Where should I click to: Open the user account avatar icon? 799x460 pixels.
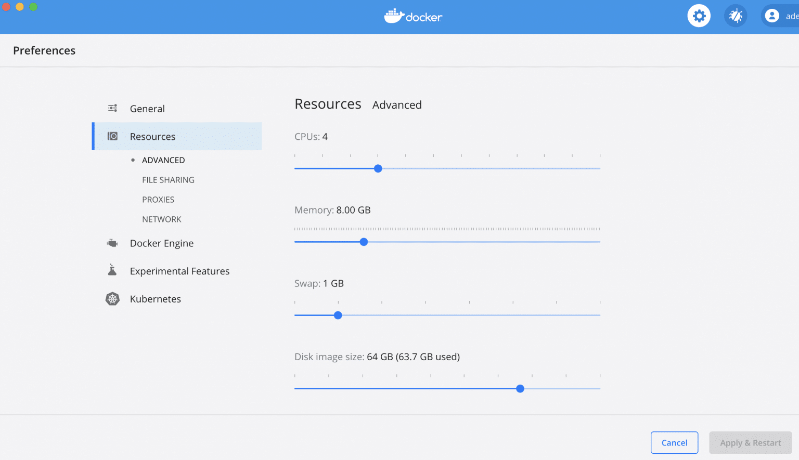pyautogui.click(x=772, y=16)
